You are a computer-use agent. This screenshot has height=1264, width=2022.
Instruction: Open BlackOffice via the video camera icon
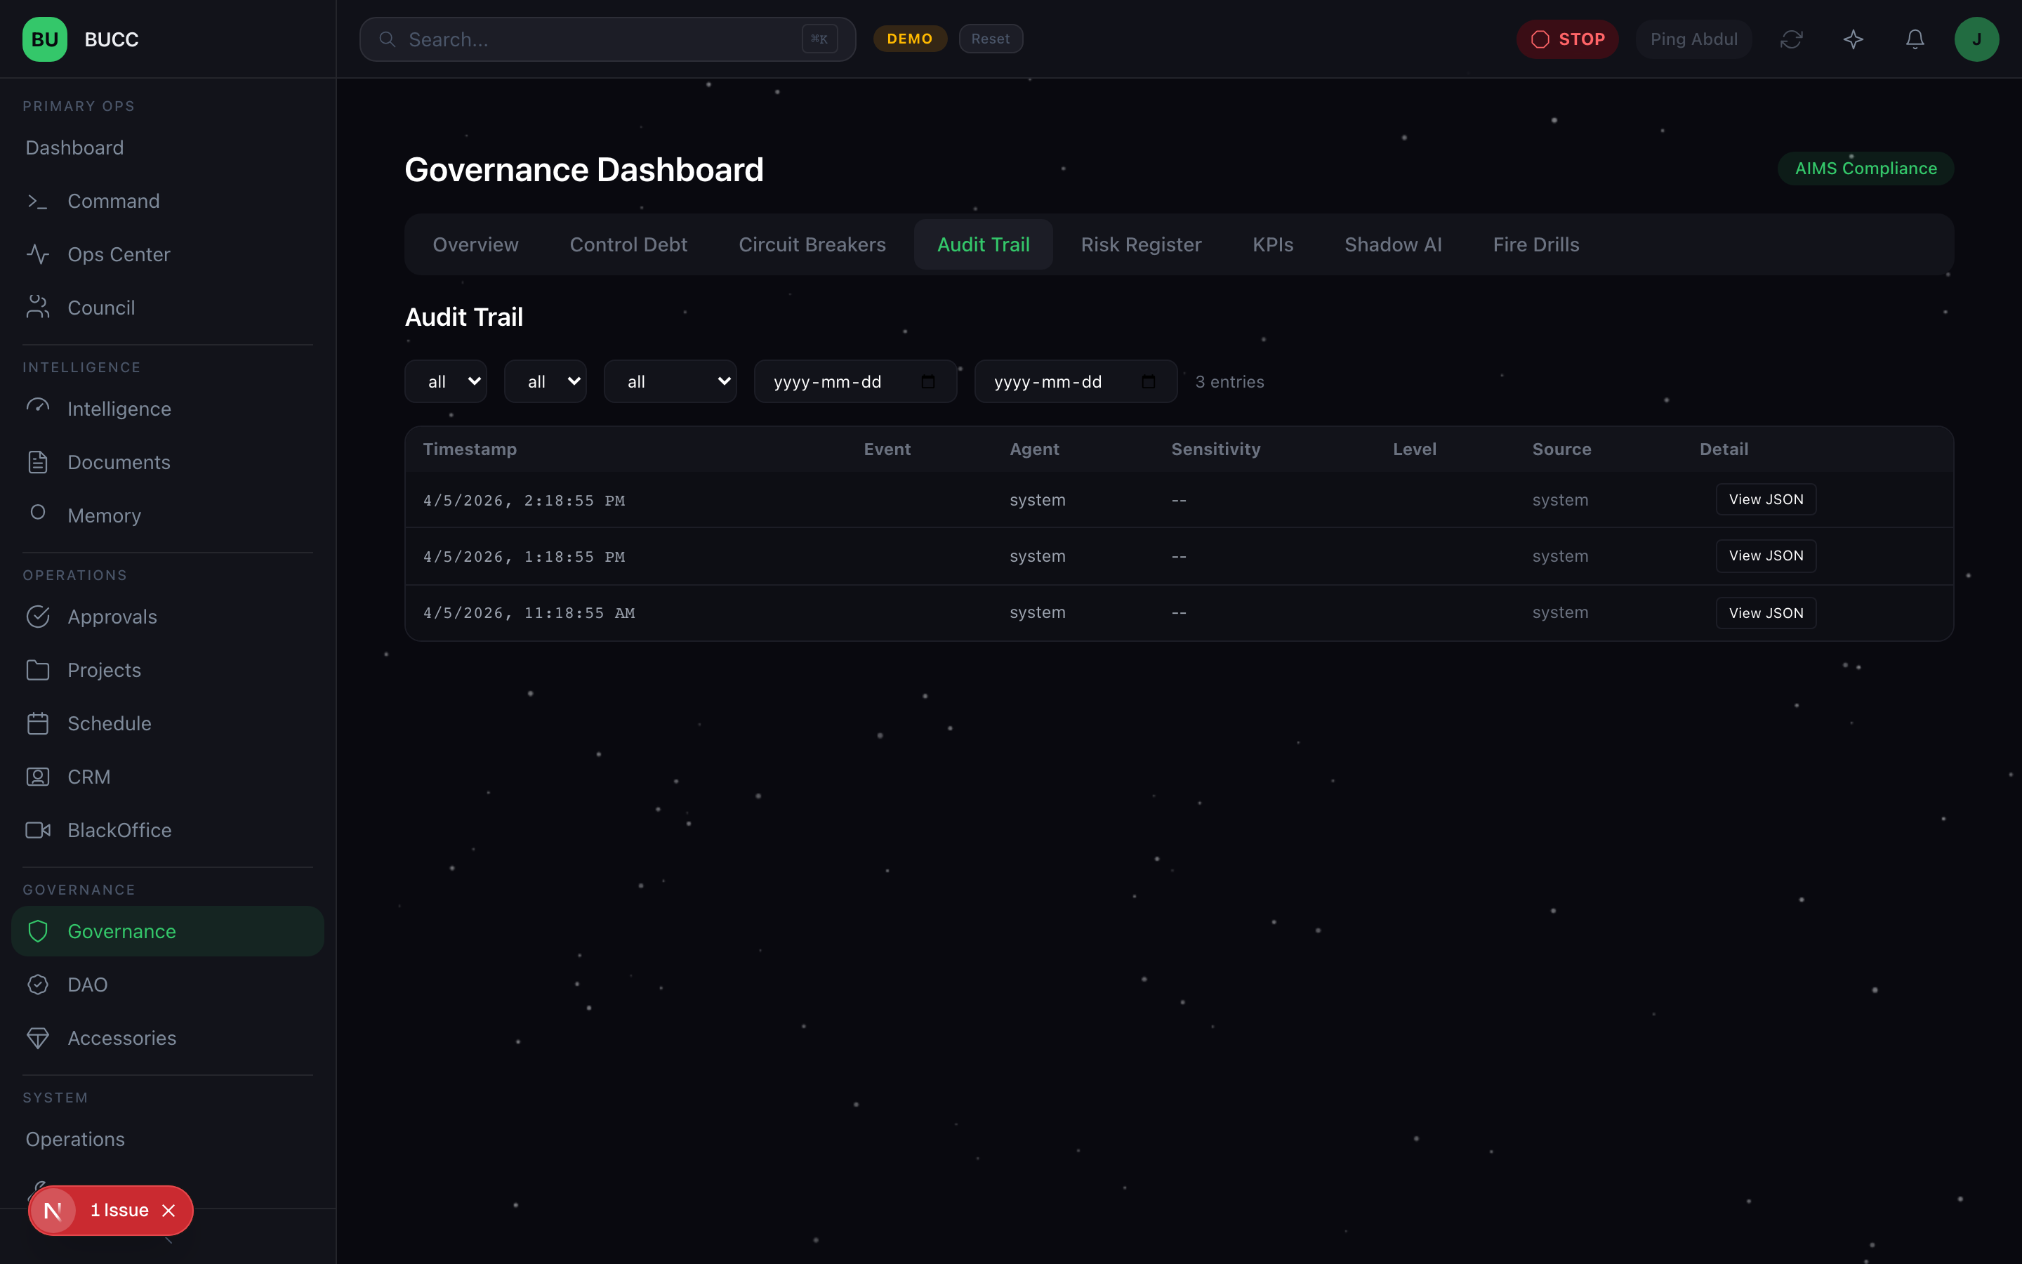pos(38,830)
